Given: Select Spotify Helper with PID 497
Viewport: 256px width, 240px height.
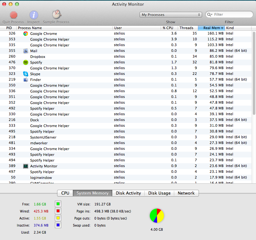Looking at the screenshot, I should (126, 172).
